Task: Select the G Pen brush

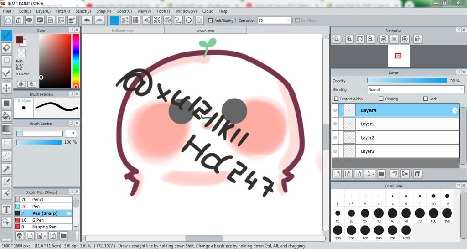Action: [43, 220]
